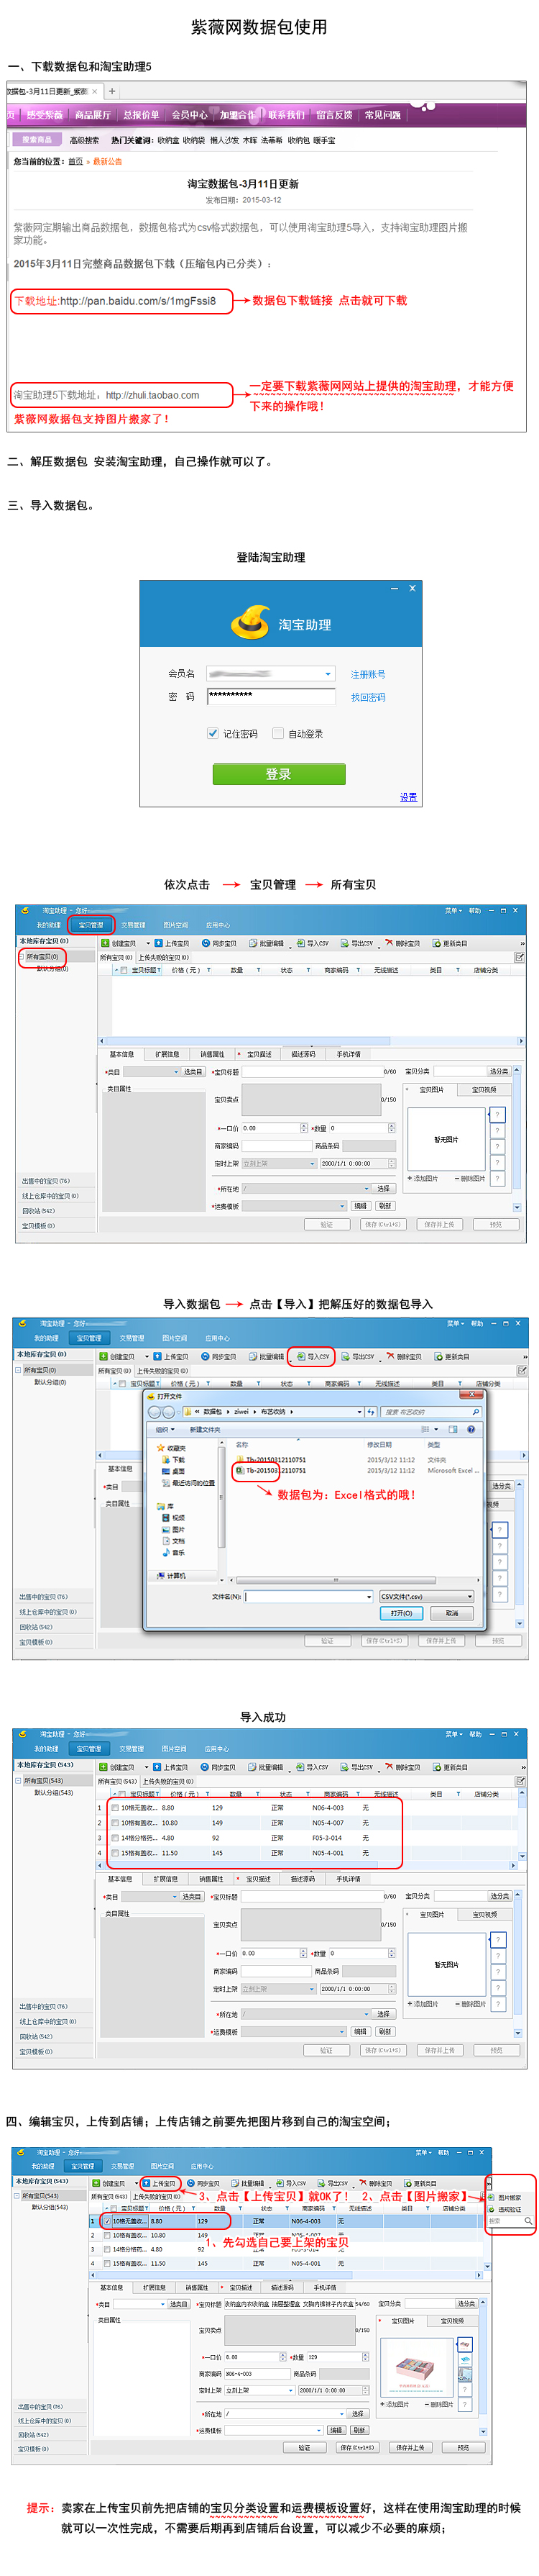Switch to 扩展信息 tab in empty-list window
539x2576 pixels.
167,1054
